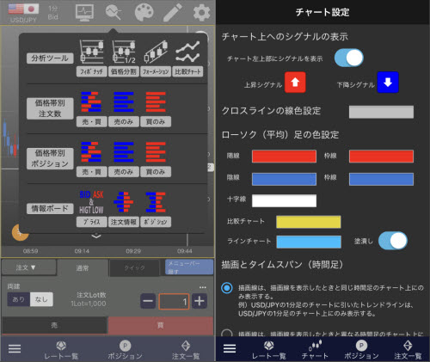Image resolution: width=430 pixels, height=362 pixels.
Task: Open レート一覧 in left bottom navigation
Action: click(x=61, y=350)
